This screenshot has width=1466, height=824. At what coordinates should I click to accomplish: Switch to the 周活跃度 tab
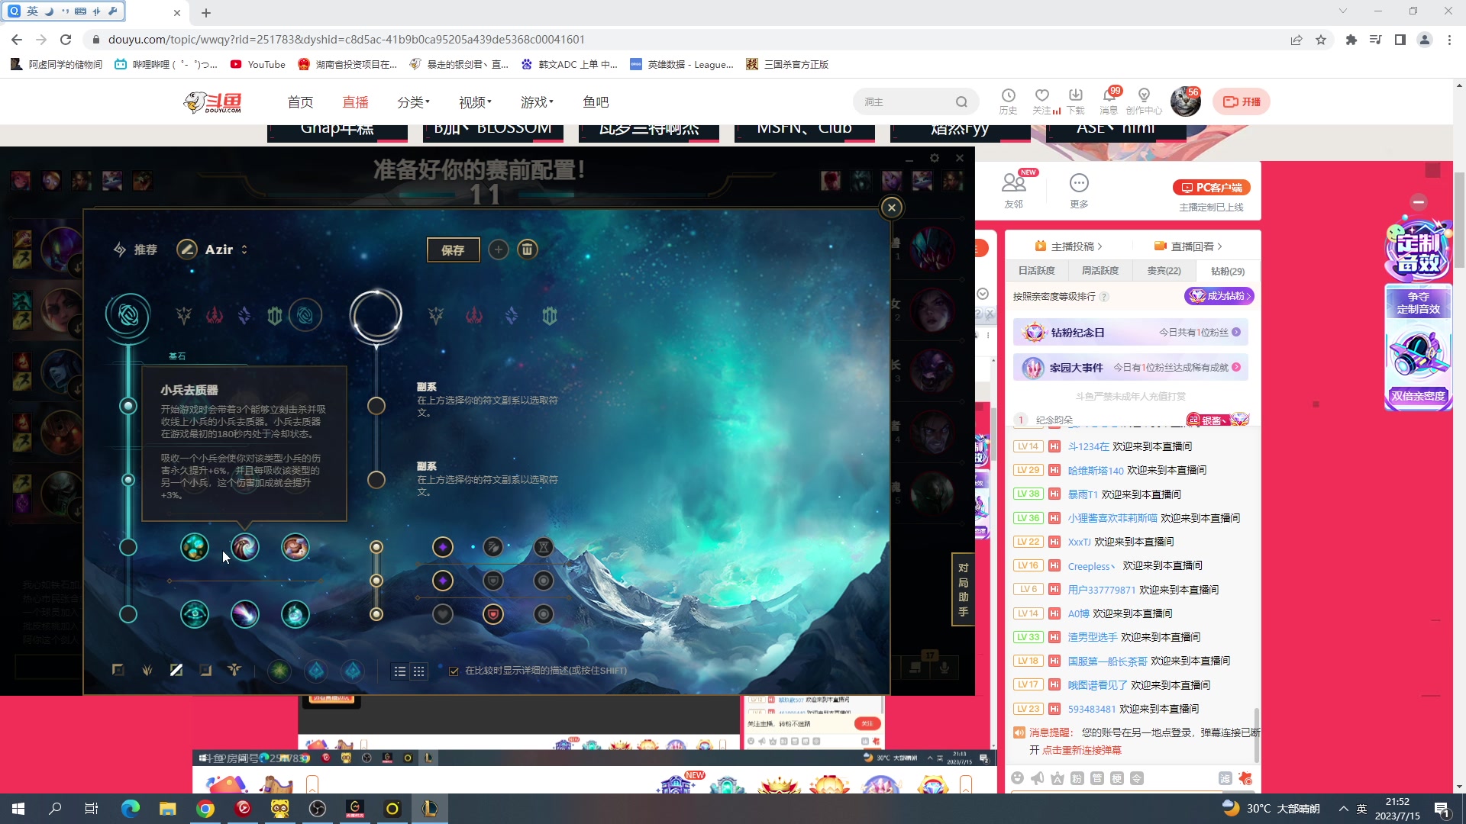(1099, 271)
